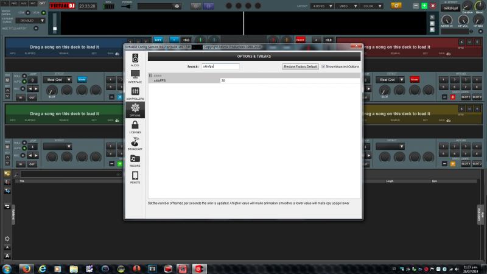Screen dimensions: 487x274
Task: Adjust the master volume vertical slider
Action: click(x=55, y=24)
